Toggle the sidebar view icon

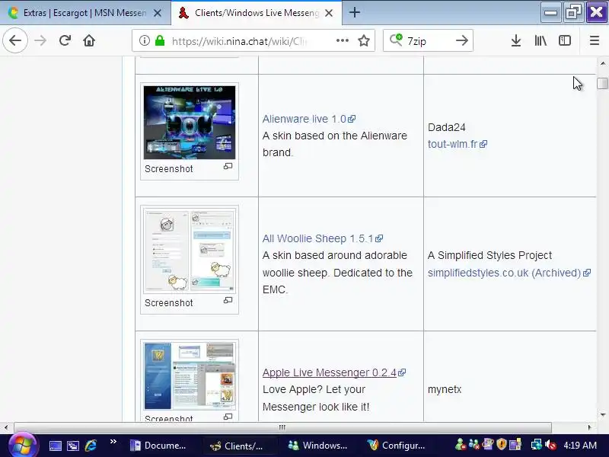565,40
